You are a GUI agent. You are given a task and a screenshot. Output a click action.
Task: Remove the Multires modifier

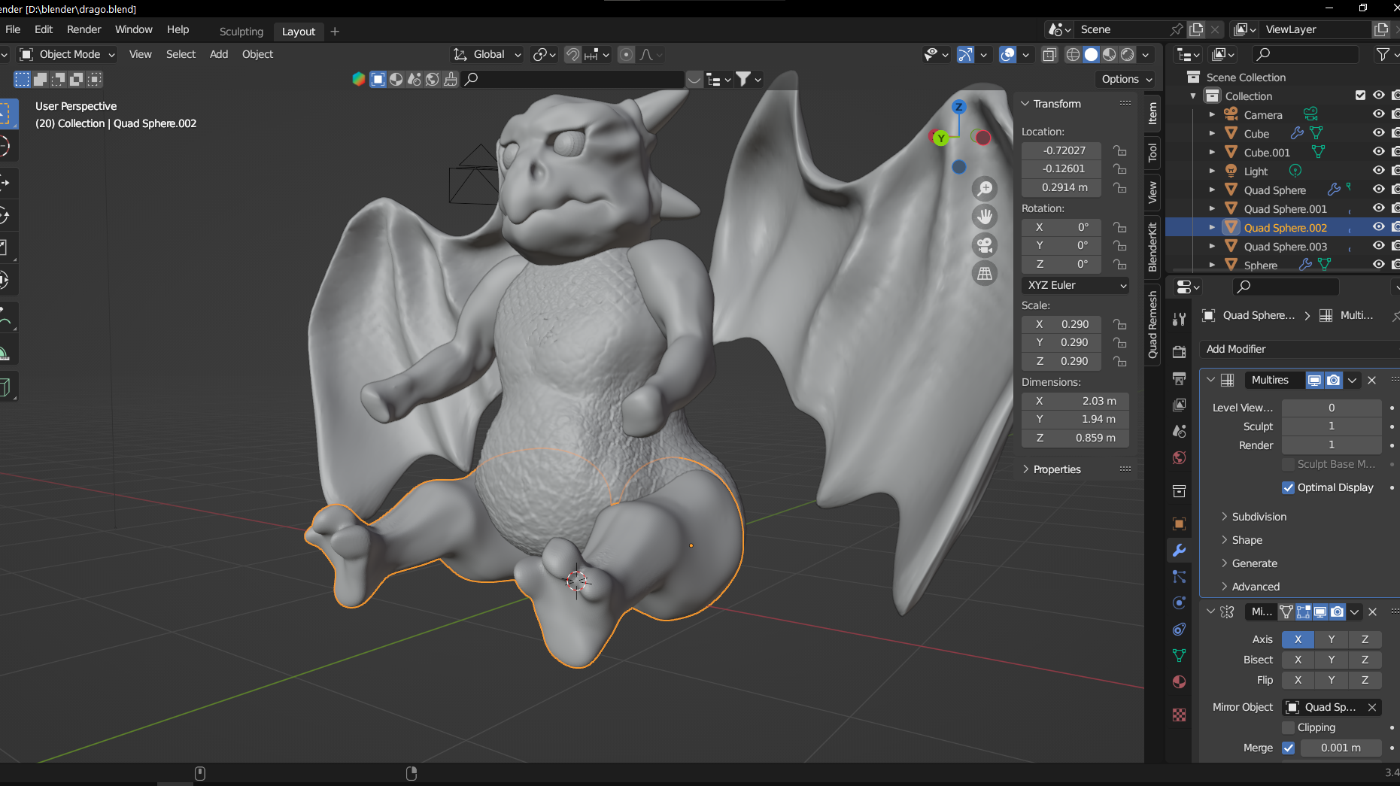[x=1372, y=381]
